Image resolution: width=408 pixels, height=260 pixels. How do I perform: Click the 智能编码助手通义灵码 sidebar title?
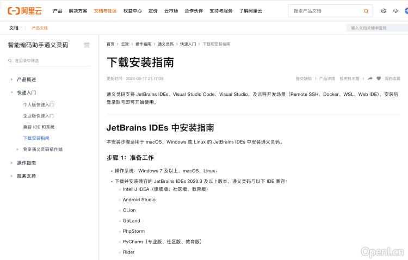[x=38, y=45]
